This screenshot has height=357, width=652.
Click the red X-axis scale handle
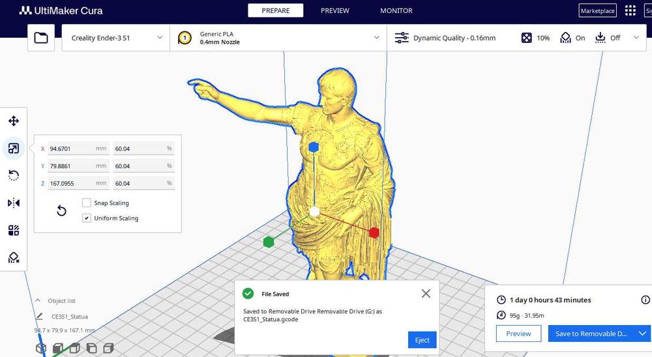[x=374, y=233]
